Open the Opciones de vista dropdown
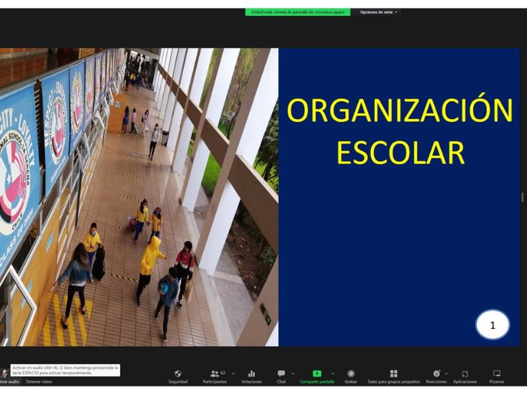527x395 pixels. (x=378, y=12)
